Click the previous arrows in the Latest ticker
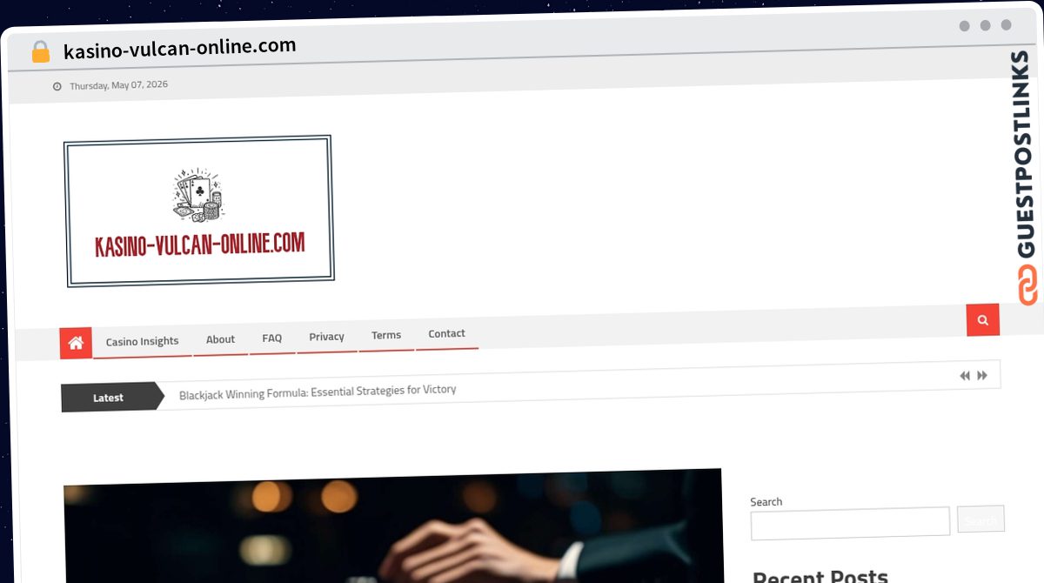The width and height of the screenshot is (1044, 583). click(965, 376)
